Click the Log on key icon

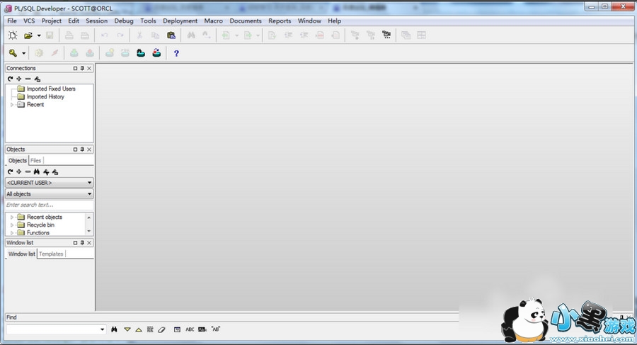point(13,53)
